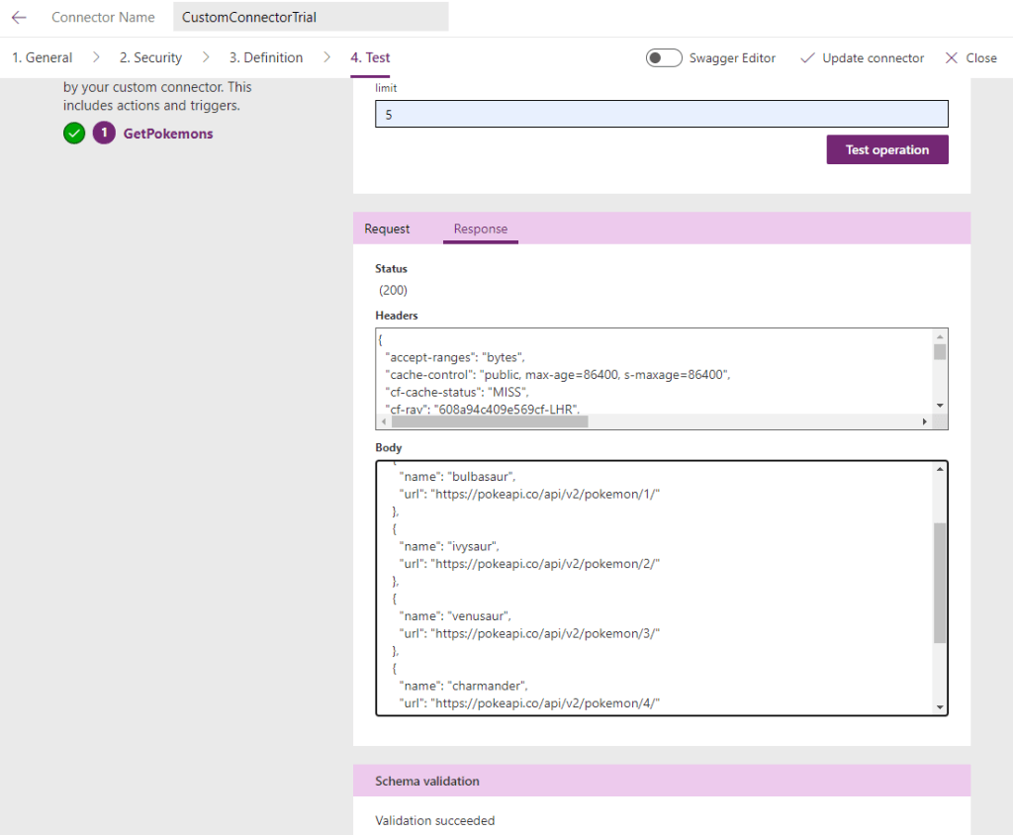Select the Response tab
The width and height of the screenshot is (1013, 835).
(481, 229)
